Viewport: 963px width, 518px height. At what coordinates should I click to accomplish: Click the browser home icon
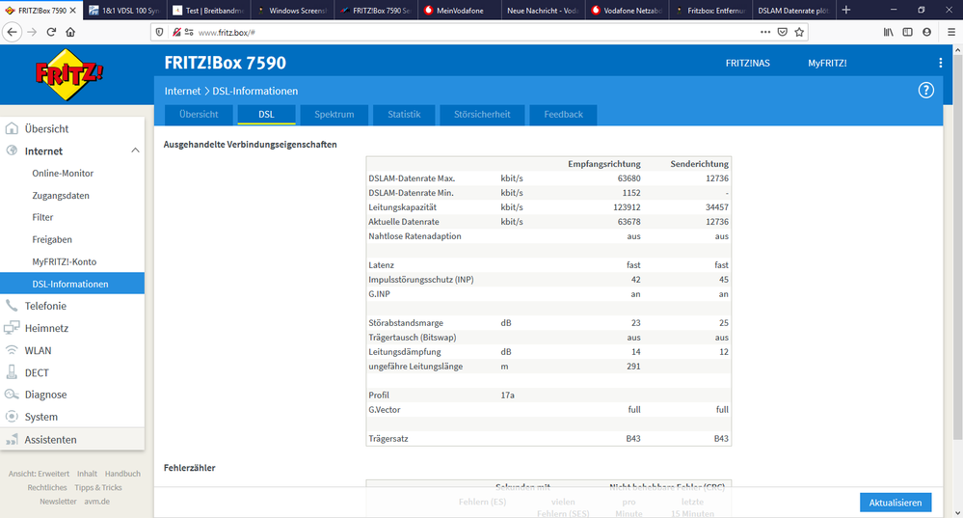pos(70,32)
